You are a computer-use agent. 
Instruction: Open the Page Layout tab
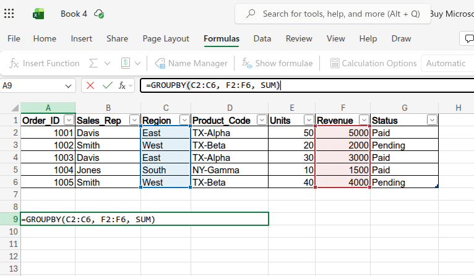[166, 38]
